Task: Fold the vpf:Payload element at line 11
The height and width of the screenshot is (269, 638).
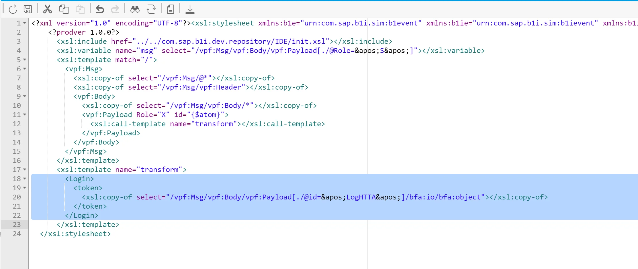Action: [25, 114]
